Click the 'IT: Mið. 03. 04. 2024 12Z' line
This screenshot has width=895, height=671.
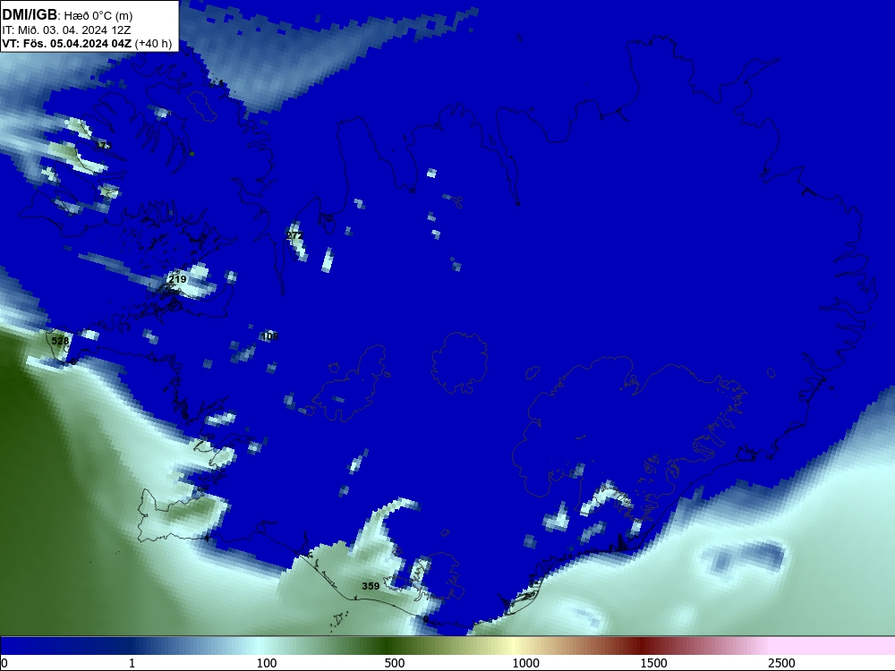tap(66, 30)
